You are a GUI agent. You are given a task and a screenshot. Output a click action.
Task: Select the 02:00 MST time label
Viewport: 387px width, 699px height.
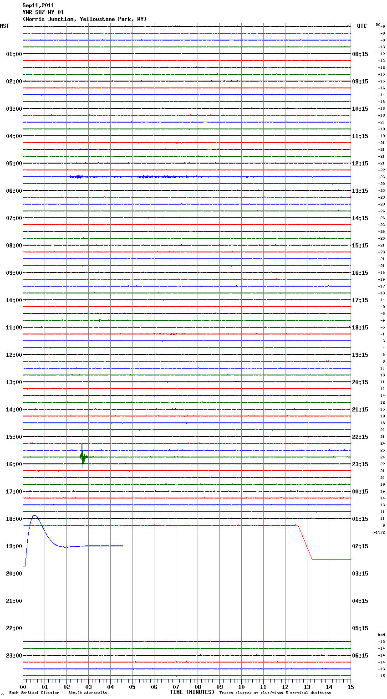tap(14, 82)
